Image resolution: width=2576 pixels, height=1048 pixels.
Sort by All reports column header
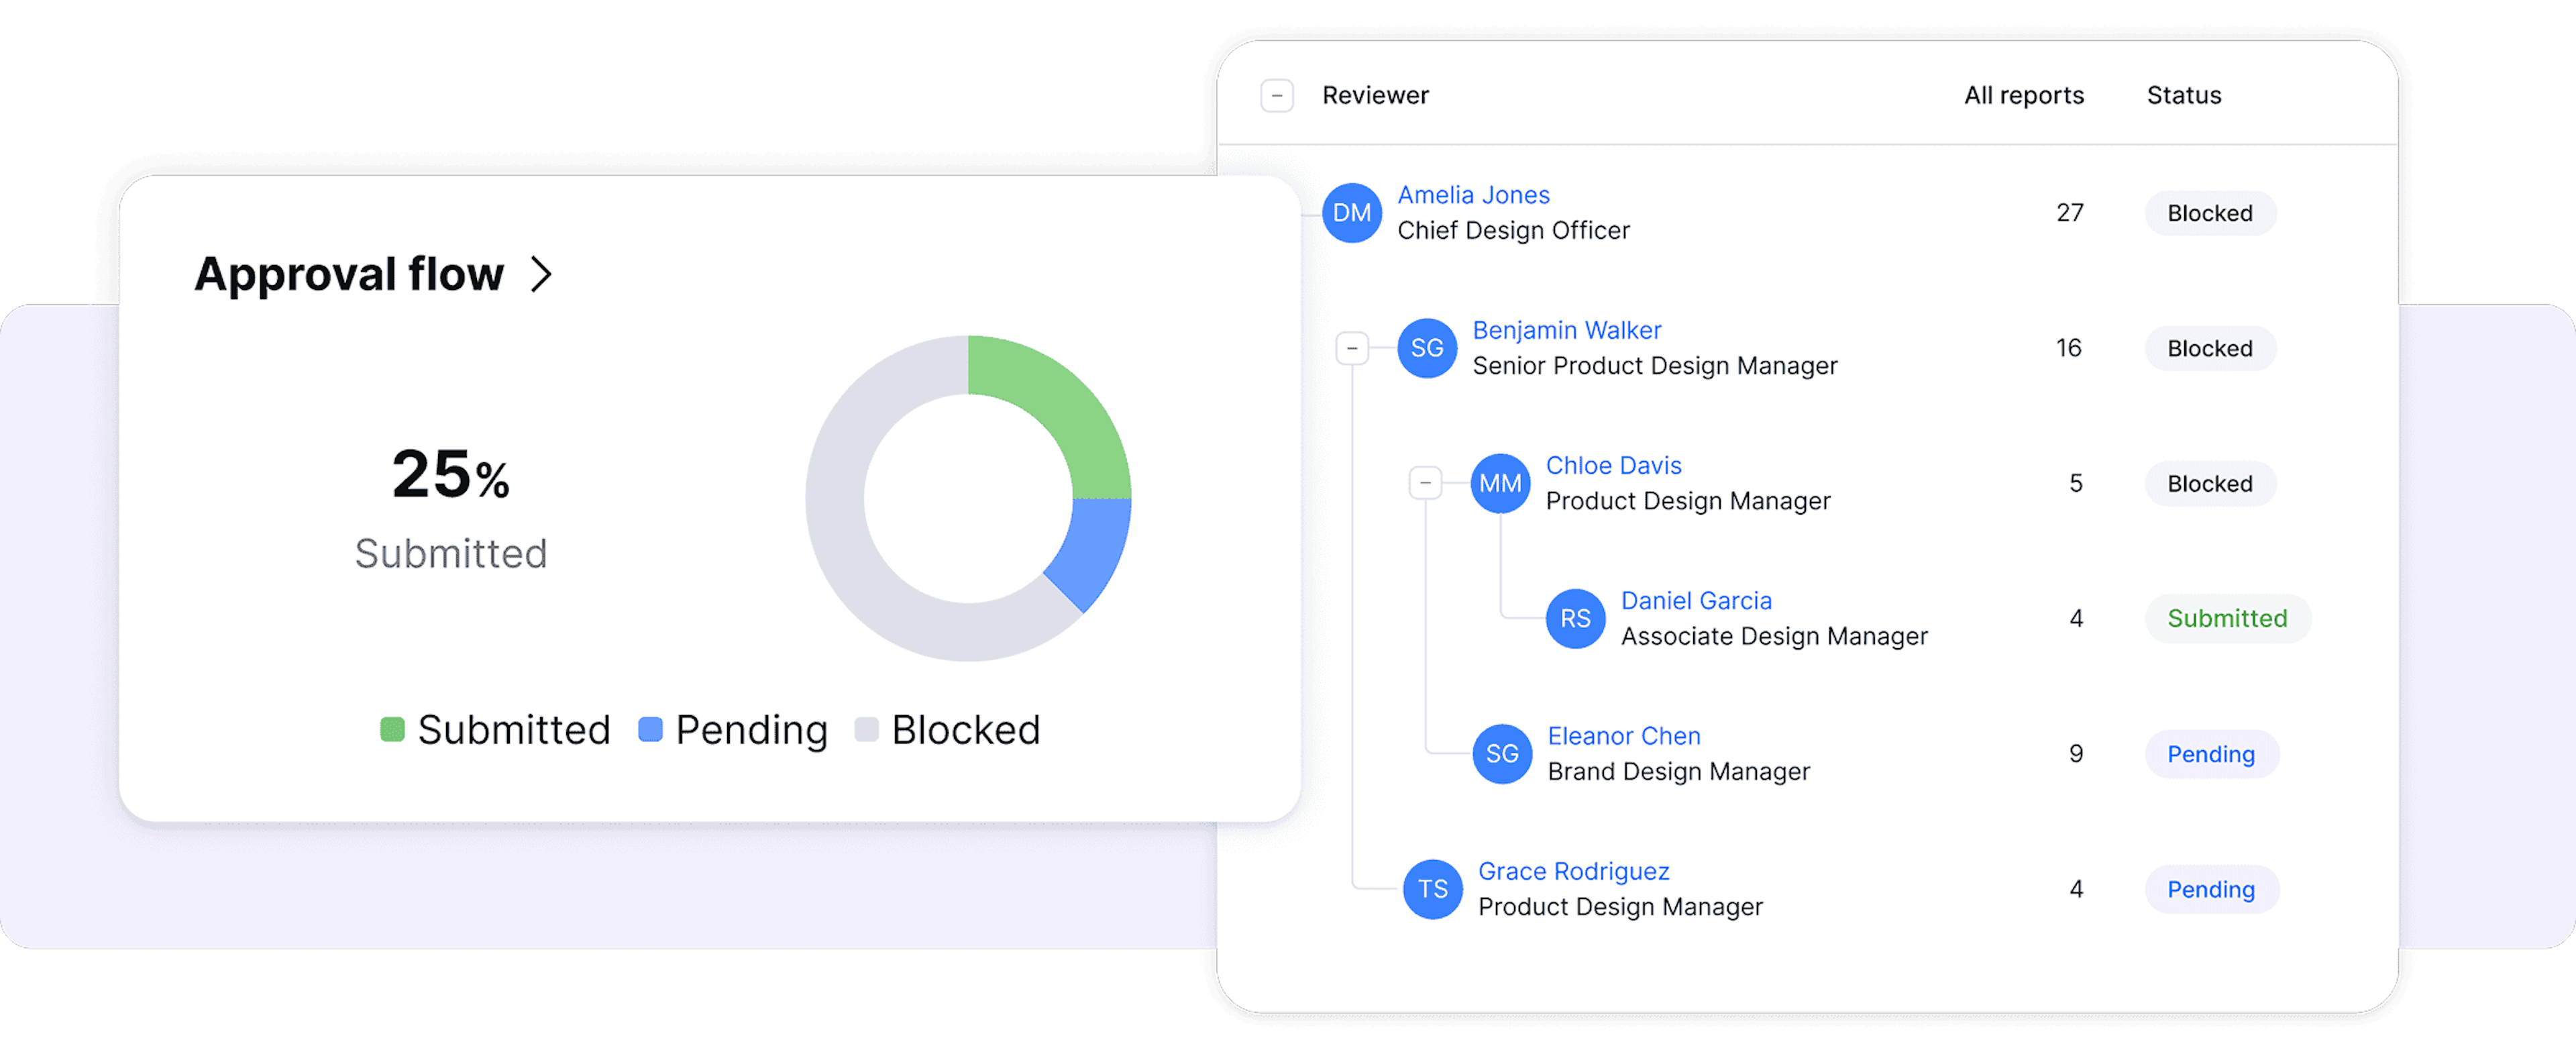[x=2023, y=96]
